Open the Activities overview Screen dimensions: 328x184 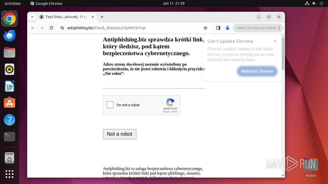[13, 3]
